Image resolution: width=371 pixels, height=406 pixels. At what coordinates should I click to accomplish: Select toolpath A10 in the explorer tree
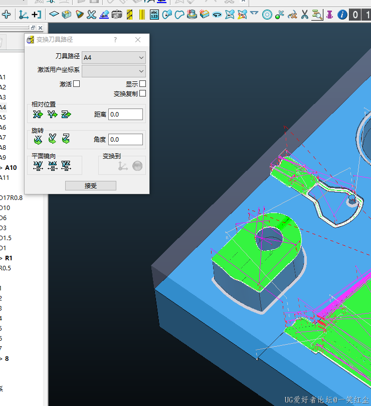click(x=11, y=168)
